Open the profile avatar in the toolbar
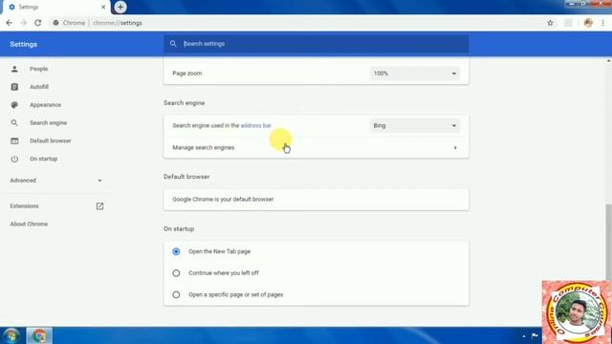Screen dimensions: 612x344 (x=588, y=23)
